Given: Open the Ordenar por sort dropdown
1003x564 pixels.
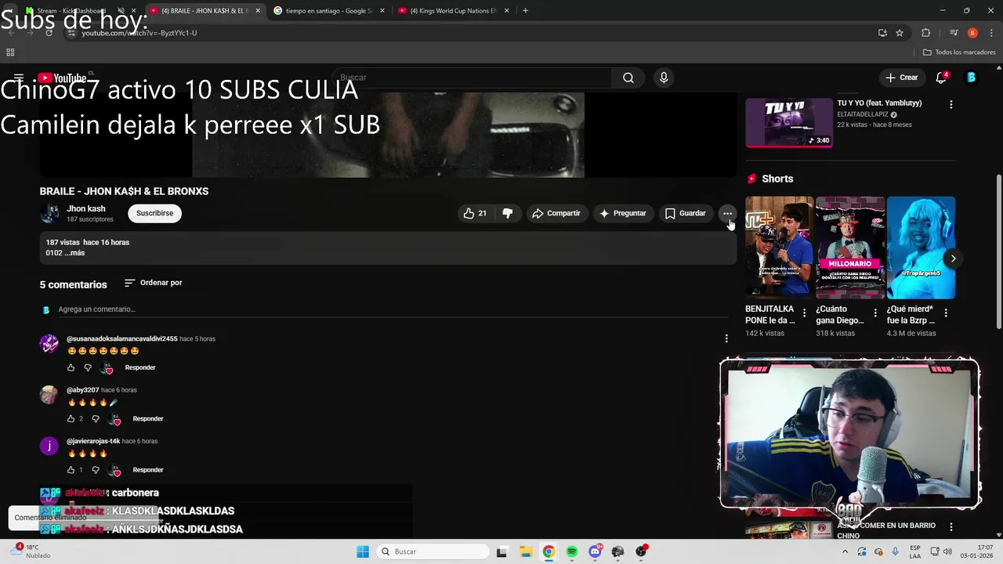Looking at the screenshot, I should (x=154, y=283).
